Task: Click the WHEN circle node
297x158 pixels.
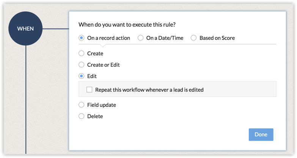Action: [x=25, y=29]
